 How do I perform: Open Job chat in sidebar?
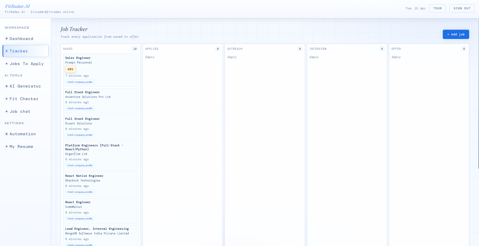25,112
